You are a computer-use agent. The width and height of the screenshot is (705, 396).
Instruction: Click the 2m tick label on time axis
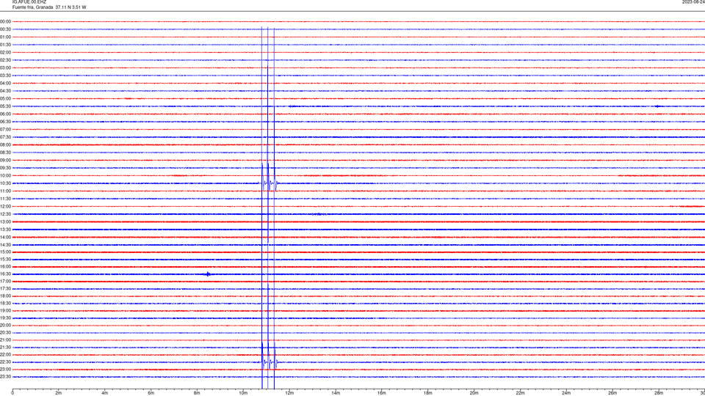click(59, 393)
